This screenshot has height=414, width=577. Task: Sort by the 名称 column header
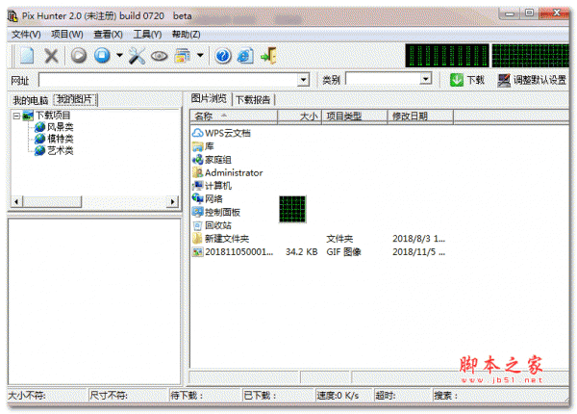pyautogui.click(x=234, y=116)
